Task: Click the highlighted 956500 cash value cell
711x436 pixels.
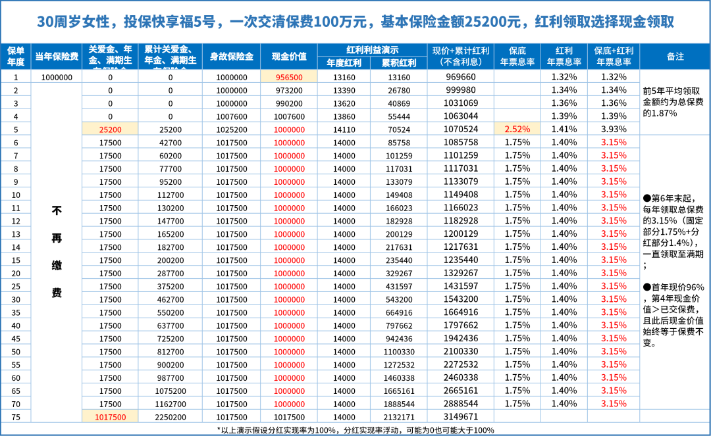Action: pos(289,77)
